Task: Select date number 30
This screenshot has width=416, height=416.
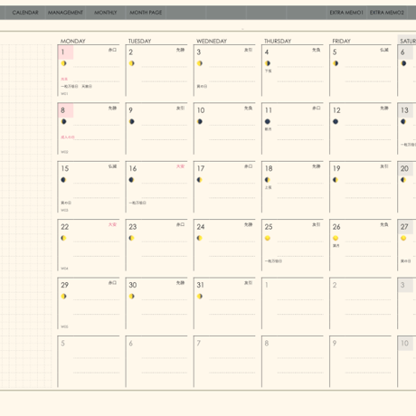Action: point(133,285)
